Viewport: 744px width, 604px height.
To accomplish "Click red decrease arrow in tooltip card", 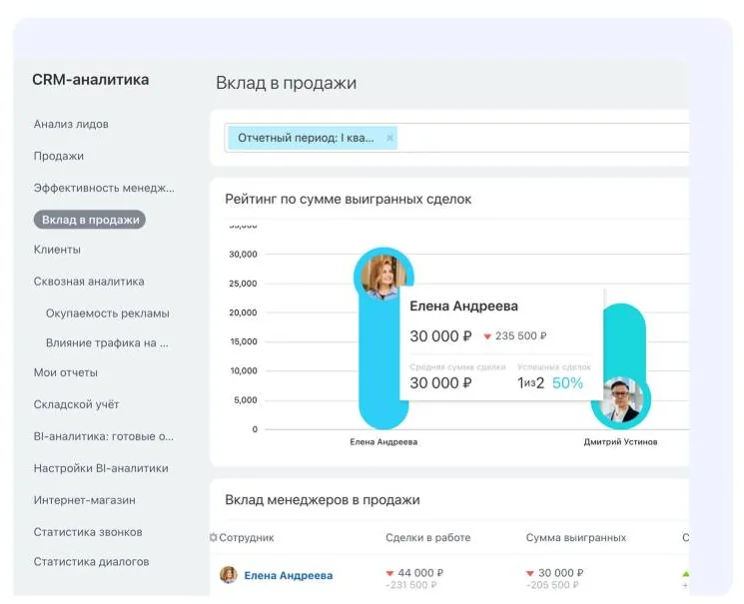I will coord(487,336).
